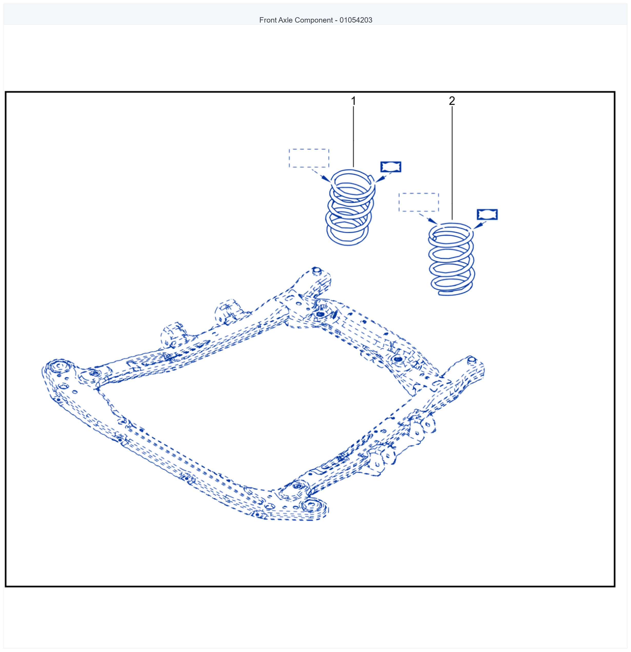The height and width of the screenshot is (652, 631).
Task: Select the dashed placeholder box near spring 2
Action: point(419,202)
